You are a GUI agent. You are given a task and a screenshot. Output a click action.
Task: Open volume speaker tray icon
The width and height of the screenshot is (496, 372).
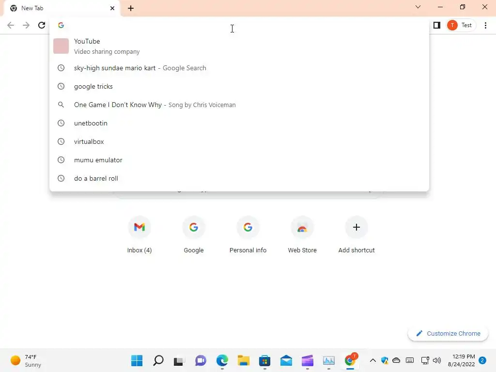(437, 360)
